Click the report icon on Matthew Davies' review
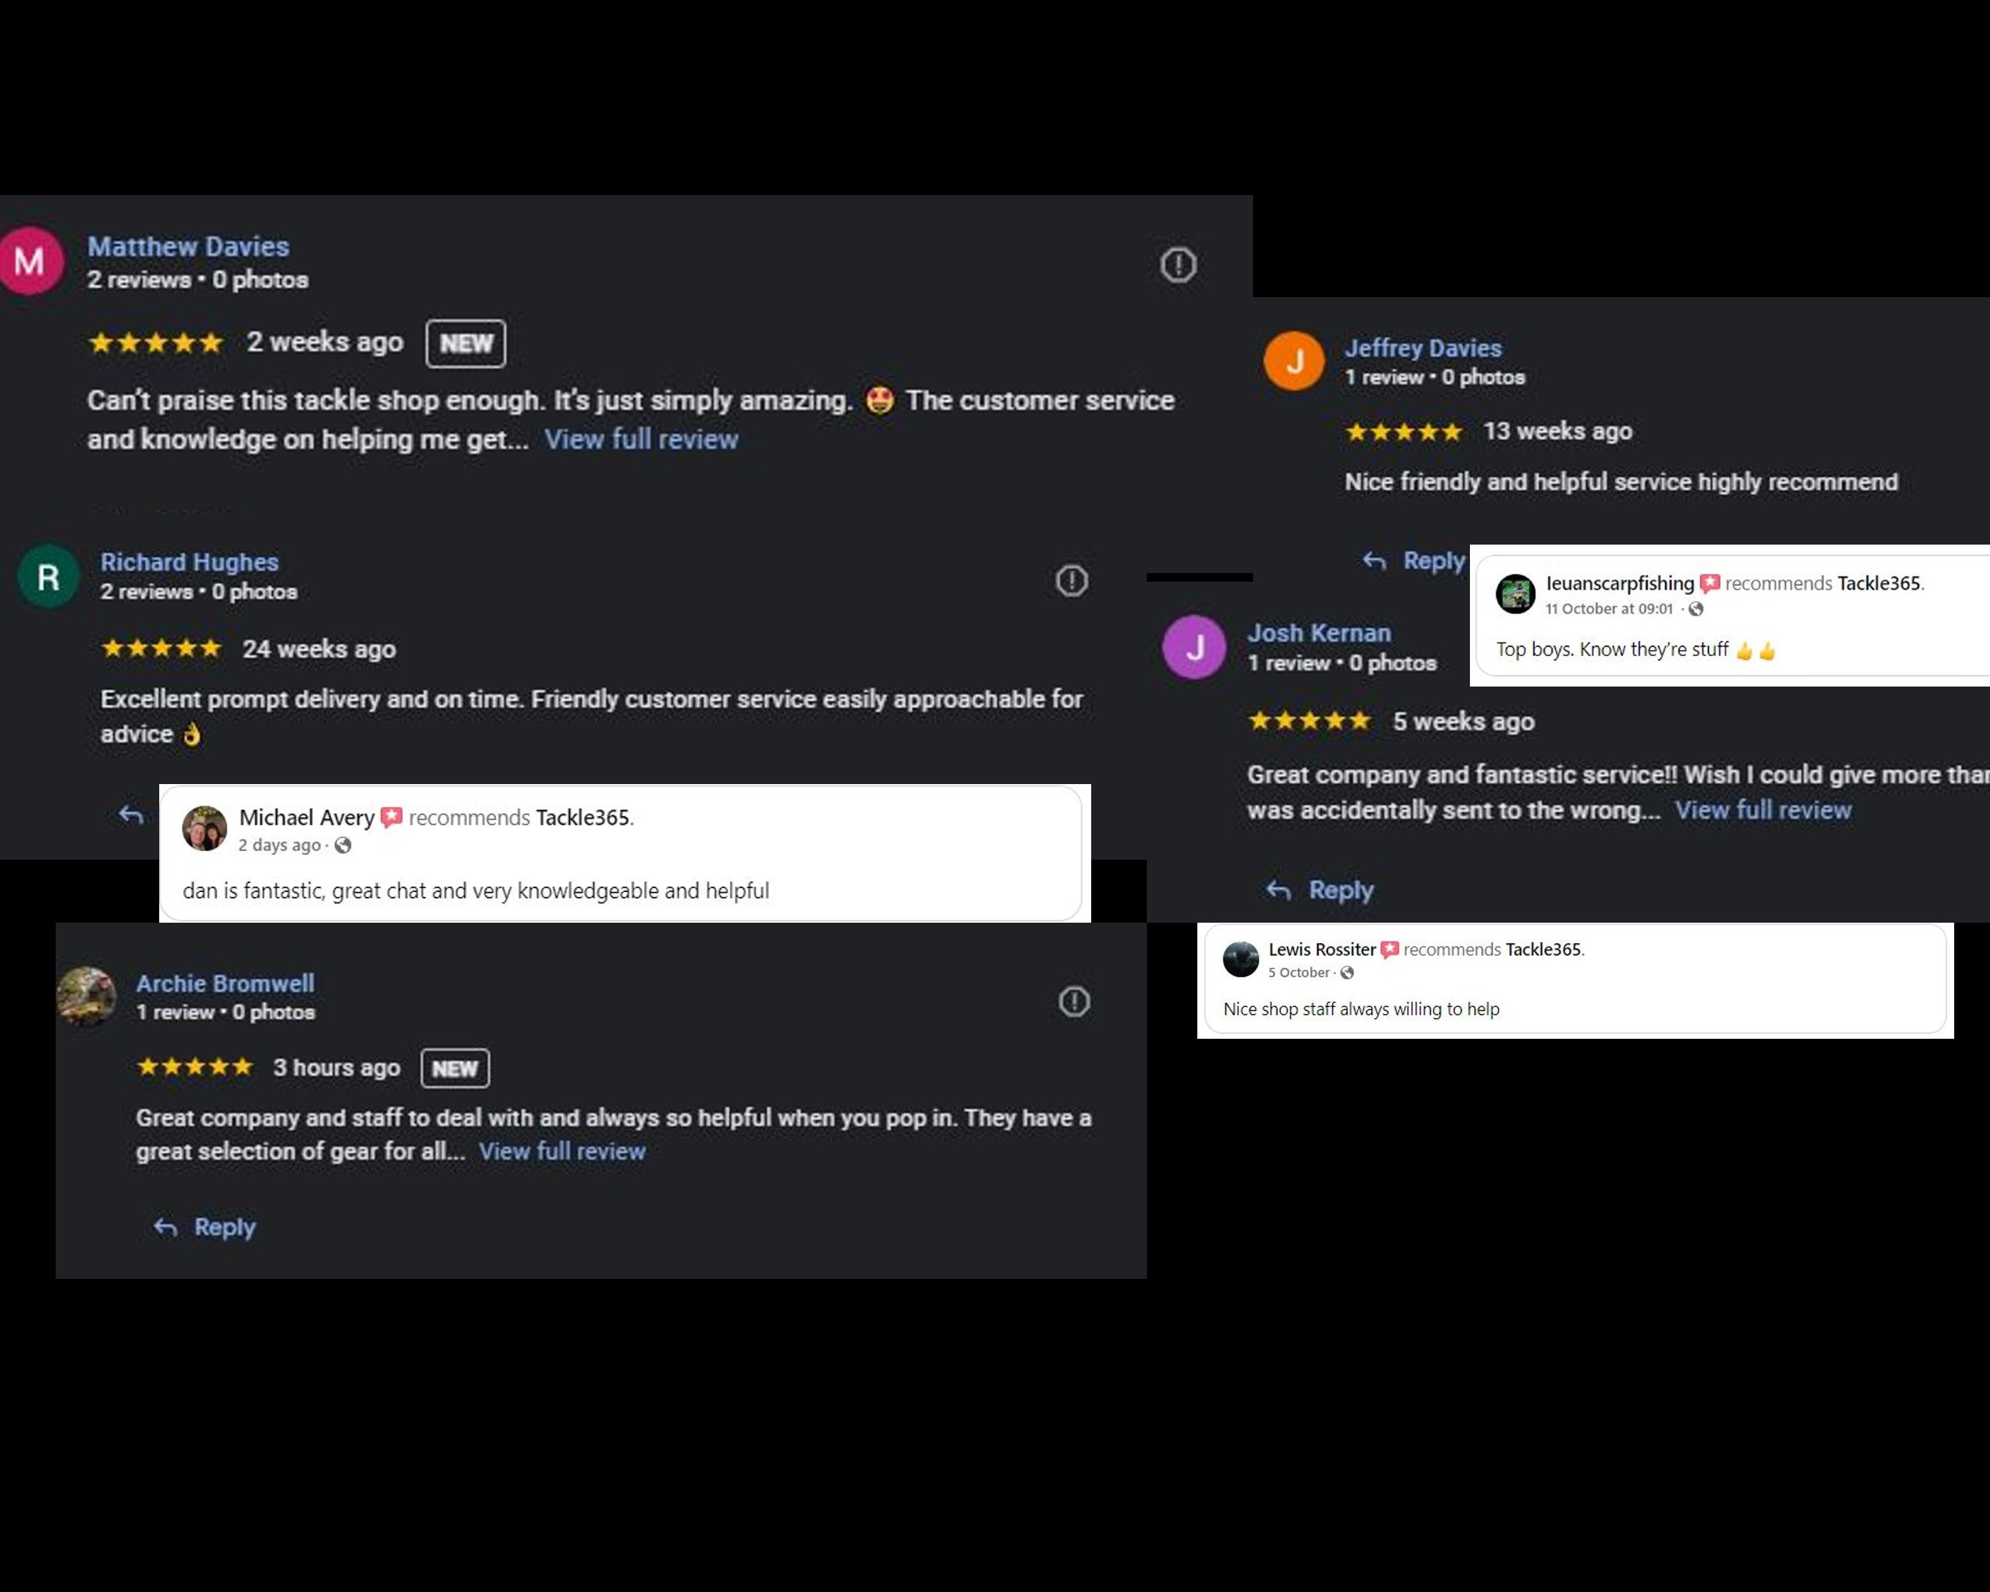This screenshot has width=1990, height=1592. tap(1178, 265)
